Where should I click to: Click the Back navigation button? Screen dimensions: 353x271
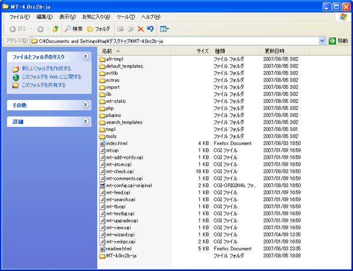pos(18,29)
